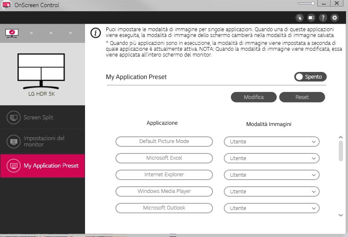Screen dimensions: 348x237
Task: Select Microsoft Outlook application entry
Action: (164, 208)
